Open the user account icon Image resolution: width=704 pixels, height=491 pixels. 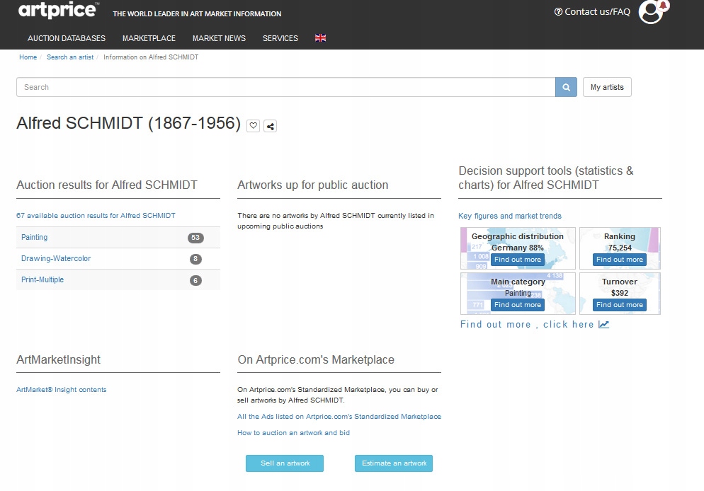click(x=652, y=12)
